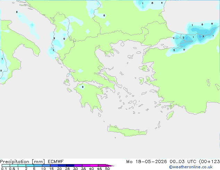Screen dimensions: 220x170
Task: Click the ECMWF model label
Action: tap(56, 162)
